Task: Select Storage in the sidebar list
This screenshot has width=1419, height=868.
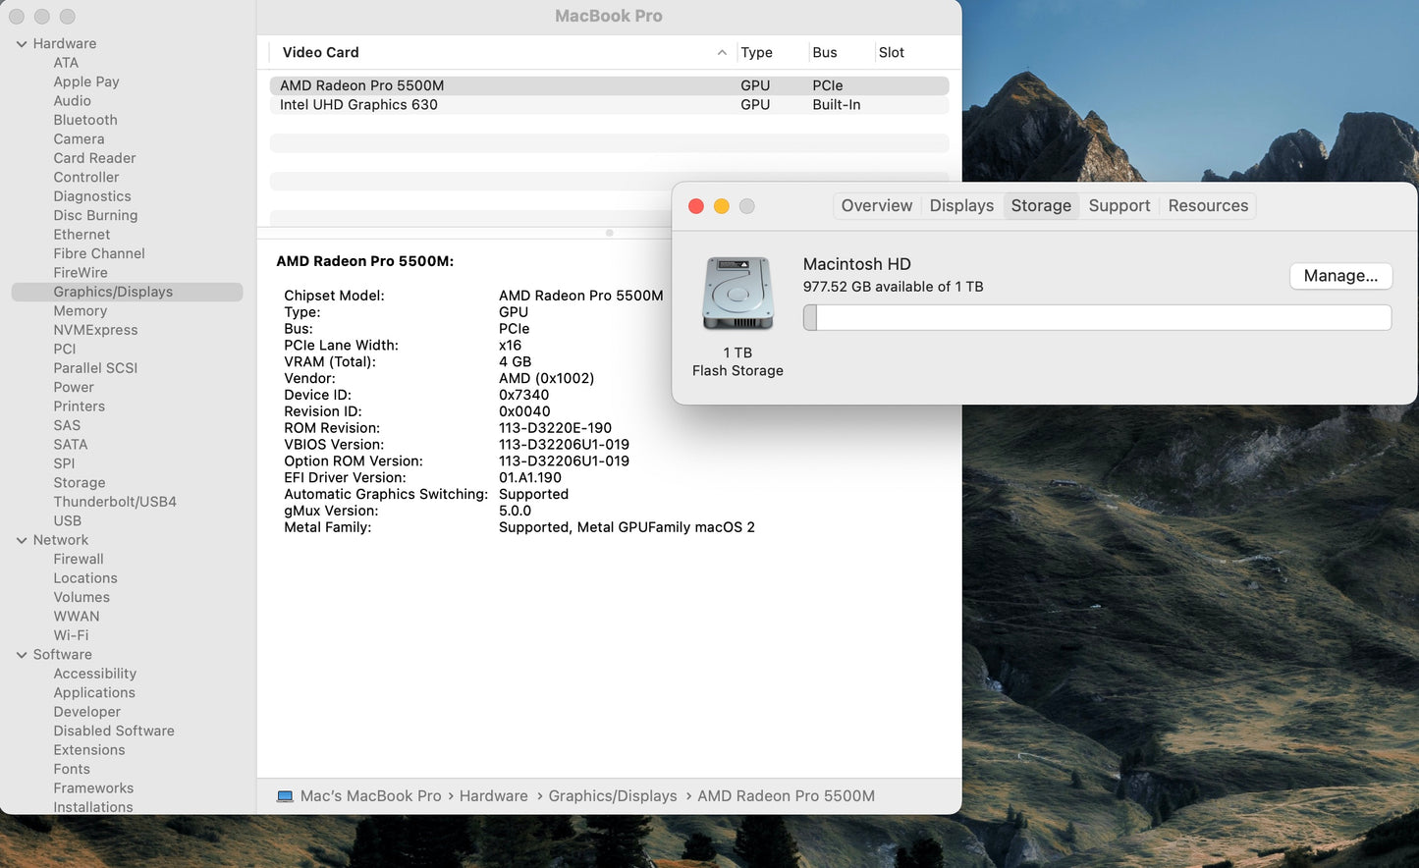Action: tap(80, 483)
